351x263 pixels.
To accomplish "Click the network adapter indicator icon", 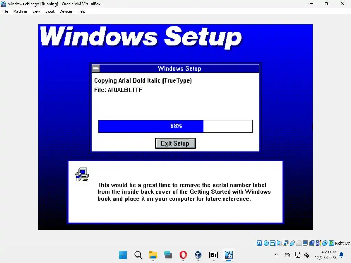I will pyautogui.click(x=286, y=243).
